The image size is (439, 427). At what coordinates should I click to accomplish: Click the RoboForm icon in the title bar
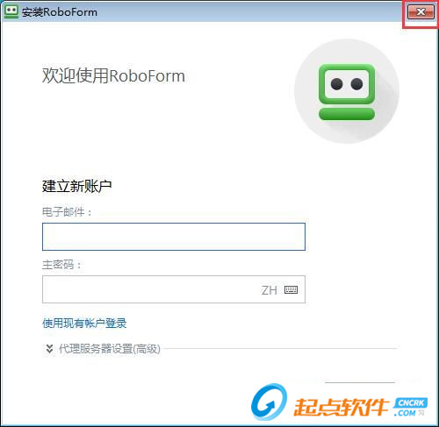[x=11, y=12]
